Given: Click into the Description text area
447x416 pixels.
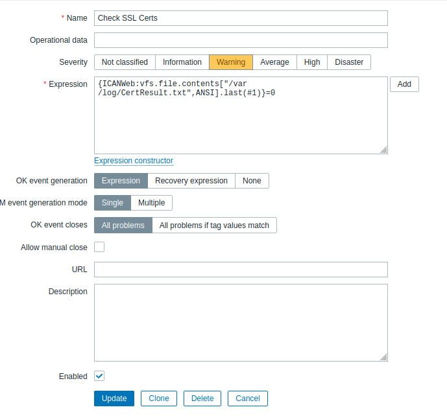Looking at the screenshot, I should tap(241, 322).
